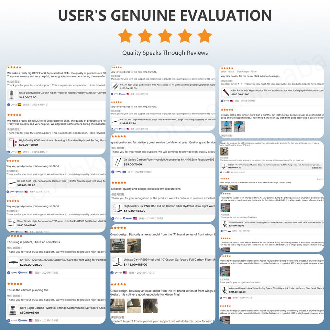Image resolution: width=330 pixels, height=330 pixels.
Task: Click the Netherlands flag next to y***e
Action: pos(124,172)
